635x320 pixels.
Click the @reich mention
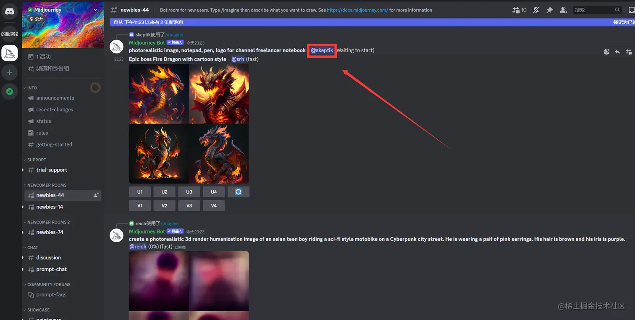click(x=138, y=247)
